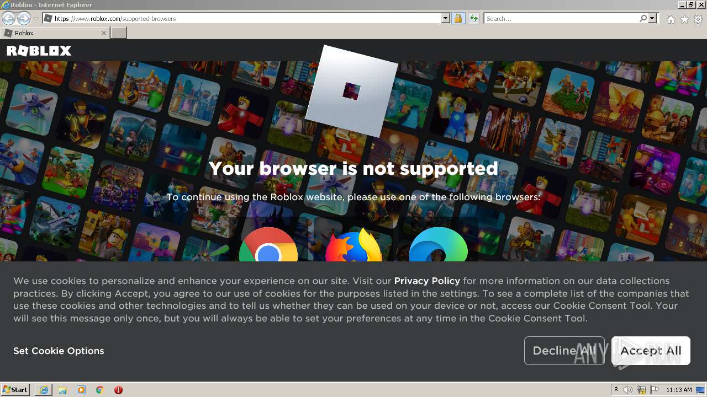Open the Windows Start menu
The height and width of the screenshot is (397, 707).
point(15,390)
